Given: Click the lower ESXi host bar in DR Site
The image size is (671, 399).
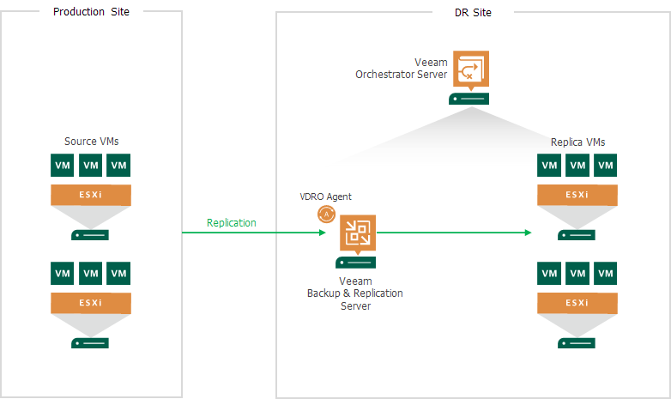Looking at the screenshot, I should (x=577, y=303).
